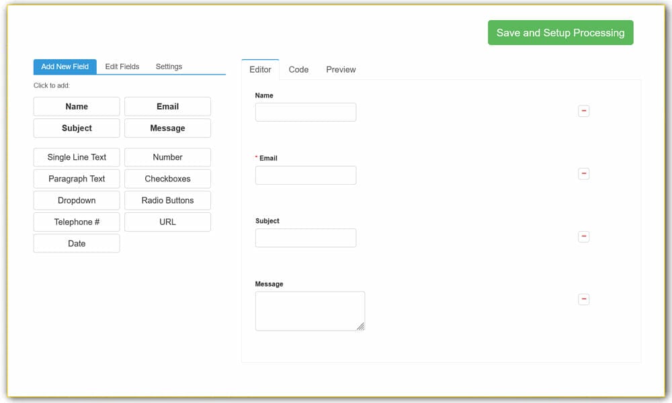
Task: Add a Date field to the form
Action: pyautogui.click(x=76, y=243)
